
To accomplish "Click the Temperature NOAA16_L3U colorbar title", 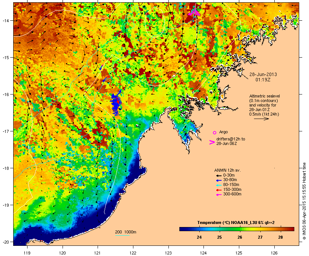I will [x=236, y=222].
